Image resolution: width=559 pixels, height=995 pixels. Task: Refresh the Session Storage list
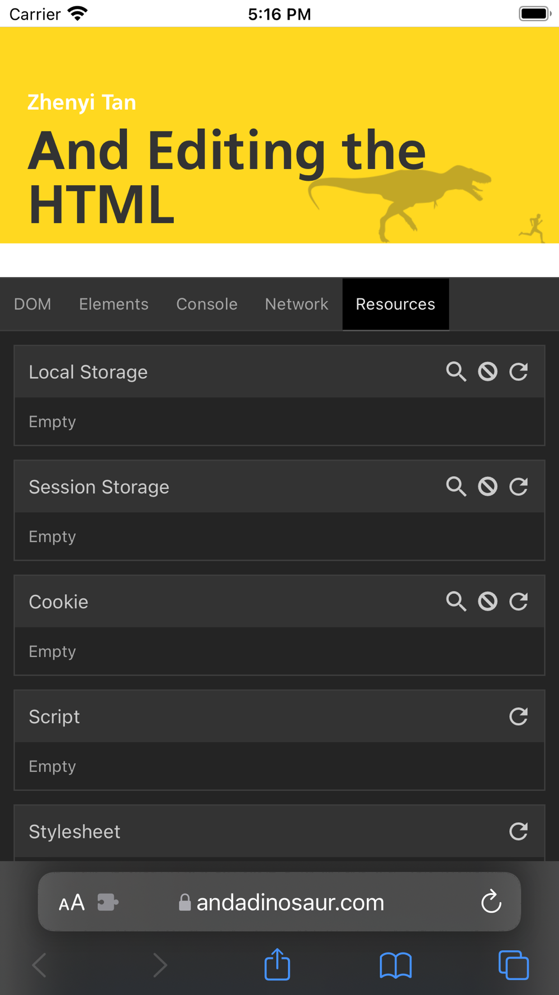[519, 486]
